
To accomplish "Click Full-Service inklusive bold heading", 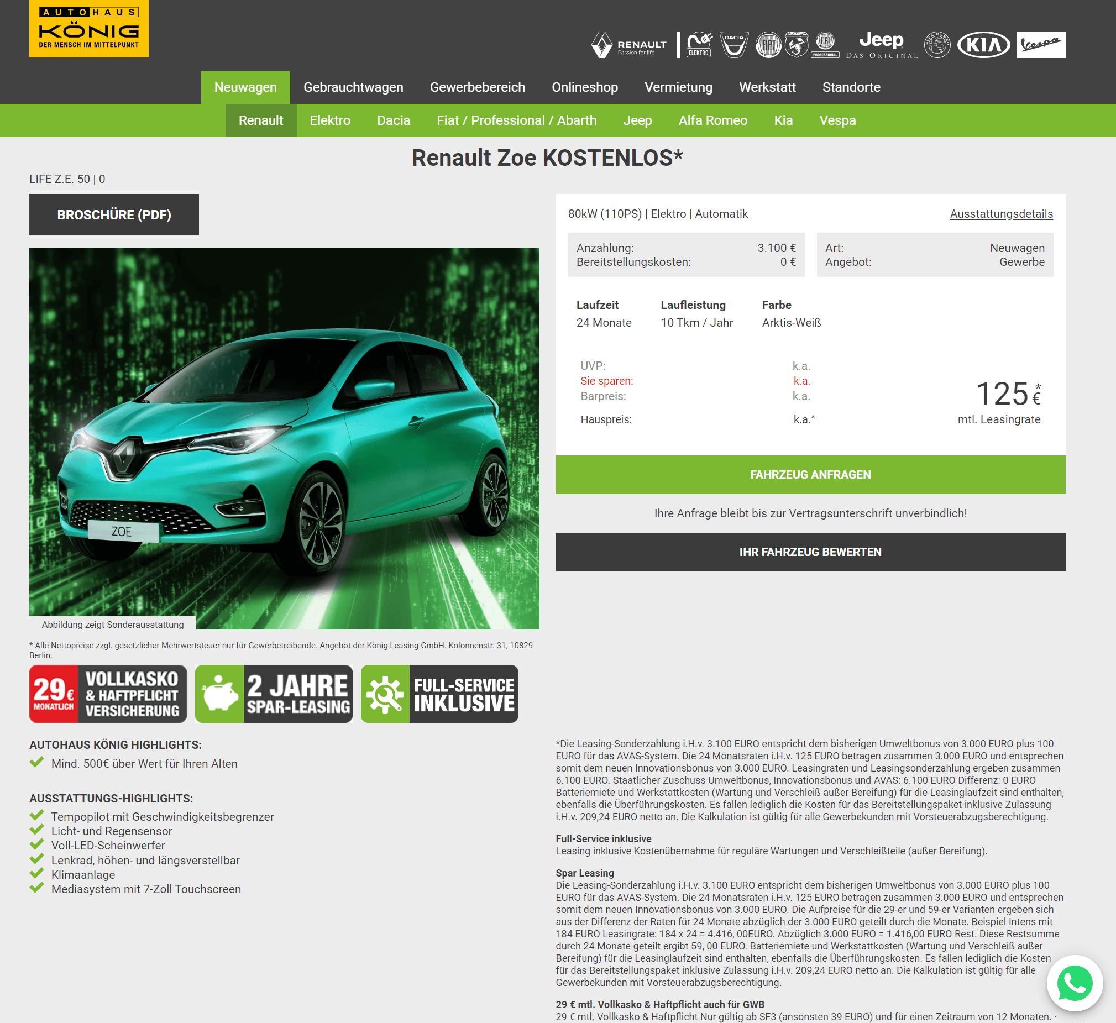I will [604, 838].
